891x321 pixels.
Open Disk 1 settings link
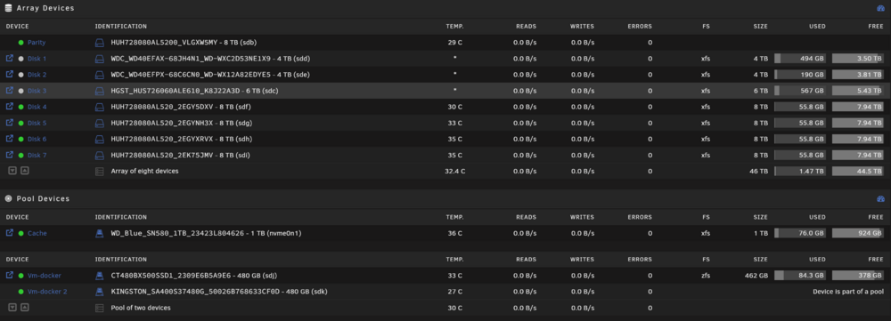coord(37,59)
